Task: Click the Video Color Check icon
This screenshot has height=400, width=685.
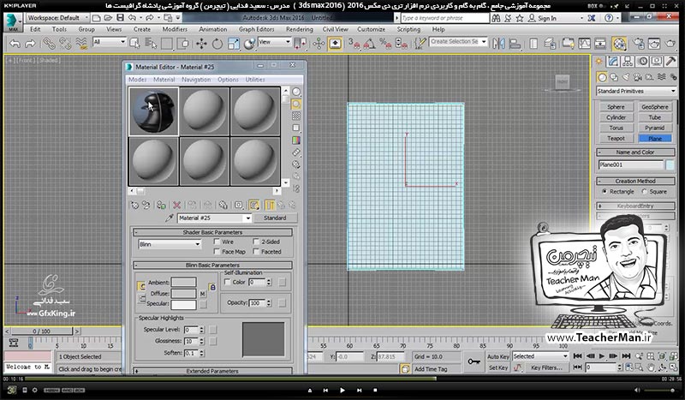Action: point(296,140)
